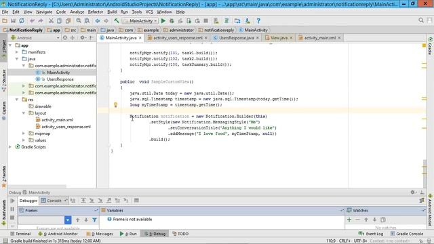Click the search magnifier at top right
The width and height of the screenshot is (434, 244).
pos(421,20)
